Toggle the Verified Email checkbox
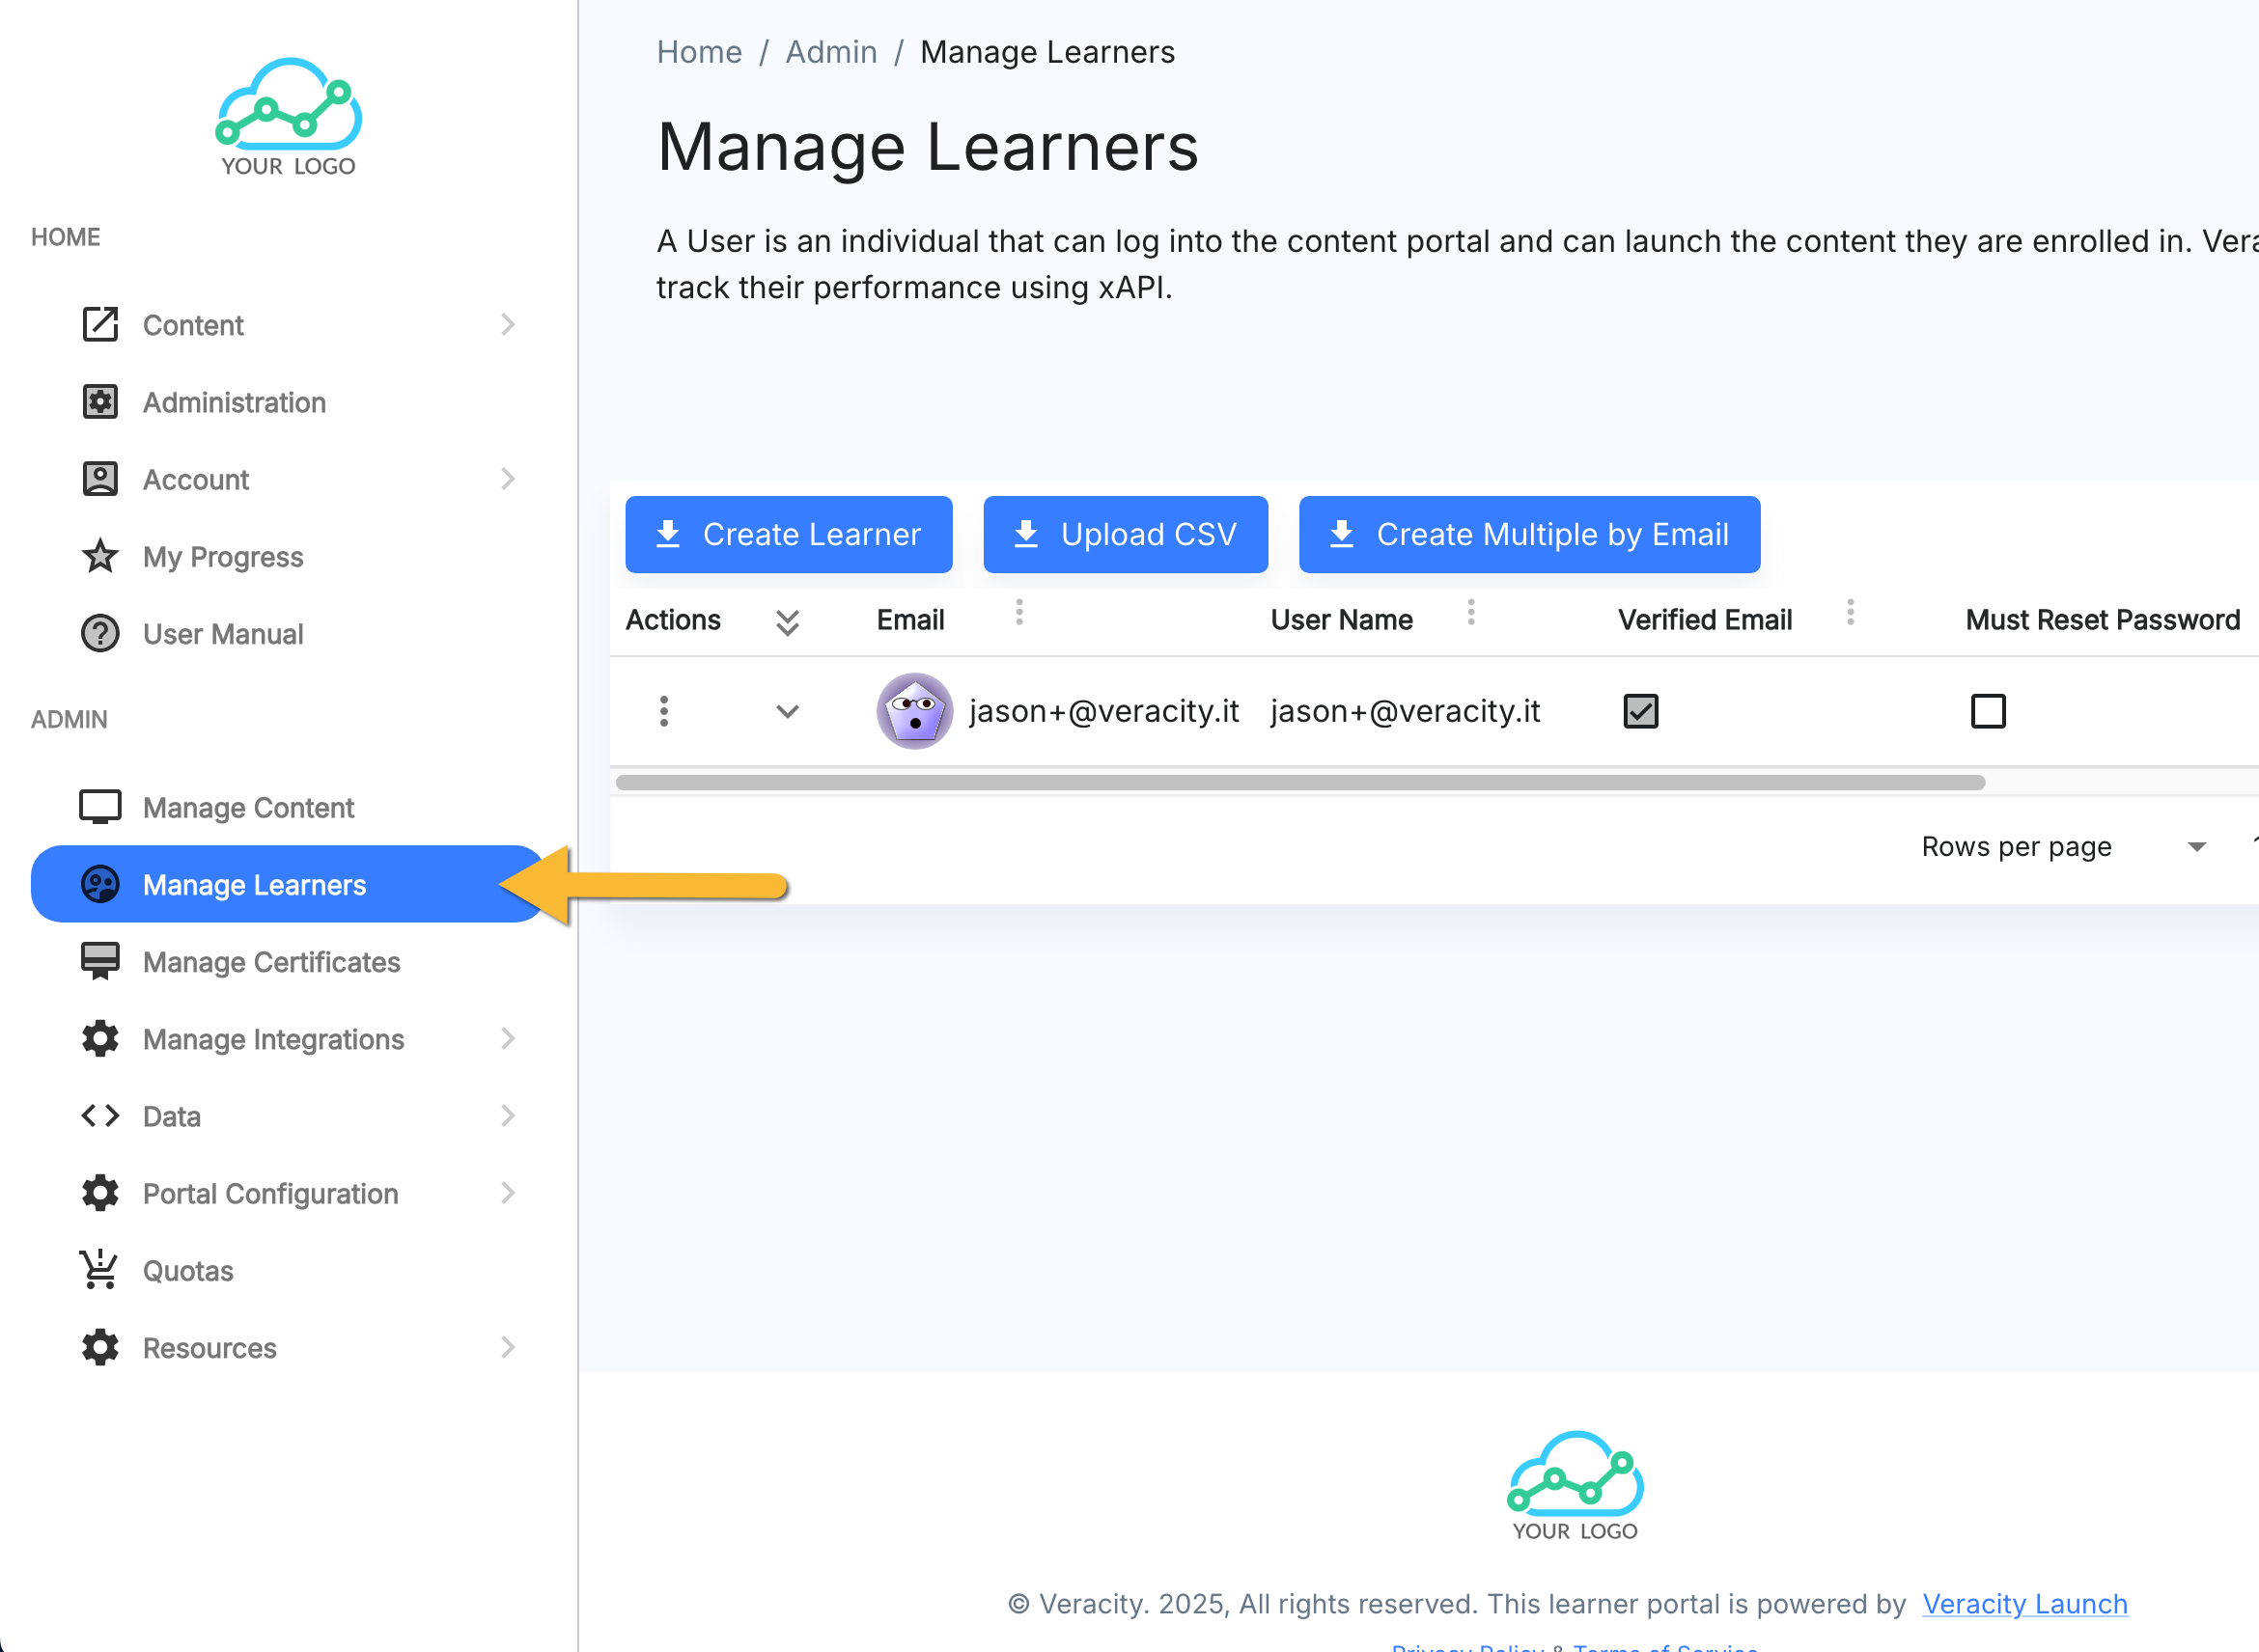The image size is (2259, 1652). 1641,711
